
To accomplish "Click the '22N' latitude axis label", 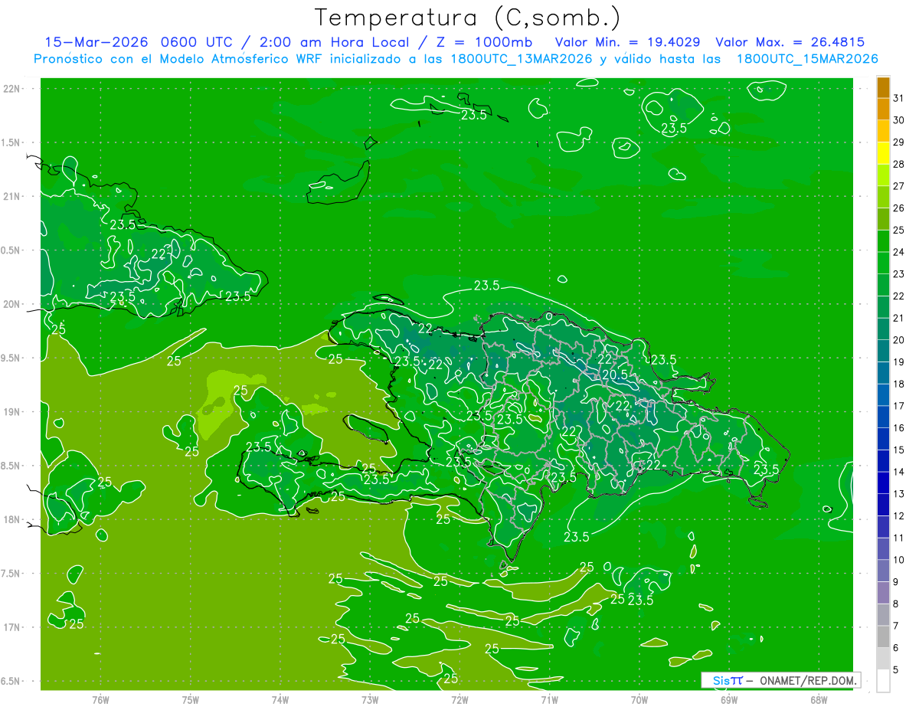I will [x=11, y=89].
